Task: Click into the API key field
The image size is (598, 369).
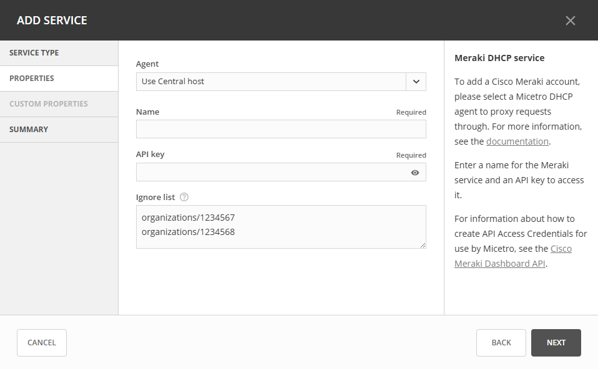Action: click(x=272, y=173)
